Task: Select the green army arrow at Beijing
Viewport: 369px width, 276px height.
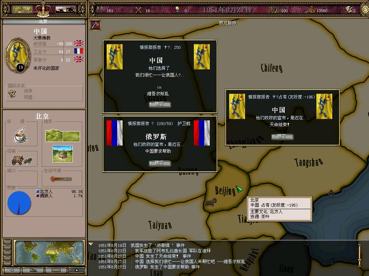Action: pyautogui.click(x=239, y=189)
